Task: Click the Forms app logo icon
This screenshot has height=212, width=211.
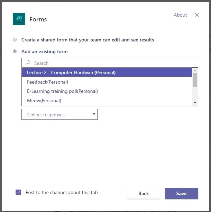Action: [19, 19]
